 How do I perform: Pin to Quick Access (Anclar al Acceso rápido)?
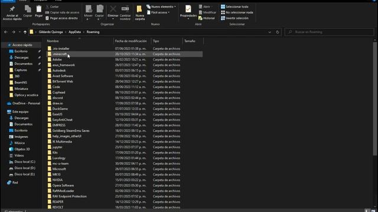click(x=12, y=13)
